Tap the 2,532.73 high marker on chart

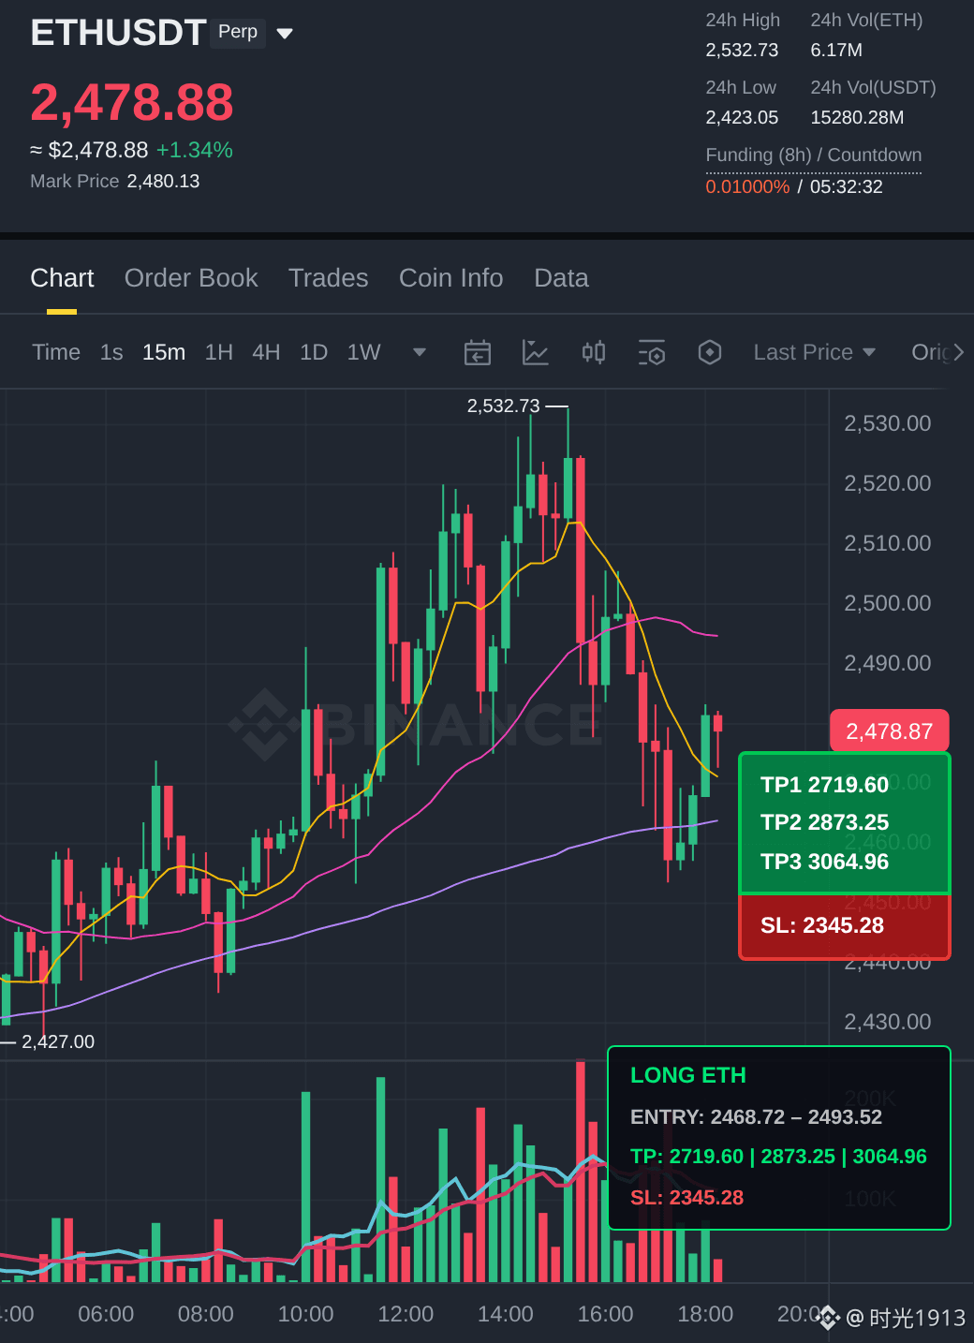click(x=504, y=406)
